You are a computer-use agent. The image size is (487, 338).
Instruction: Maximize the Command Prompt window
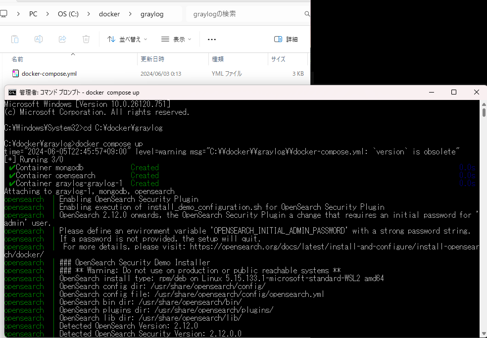pos(454,92)
